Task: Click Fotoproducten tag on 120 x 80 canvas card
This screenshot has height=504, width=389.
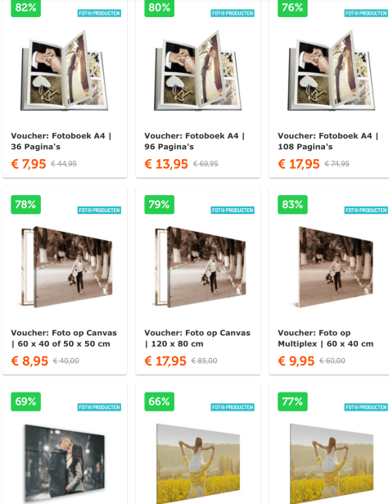Action: (233, 211)
